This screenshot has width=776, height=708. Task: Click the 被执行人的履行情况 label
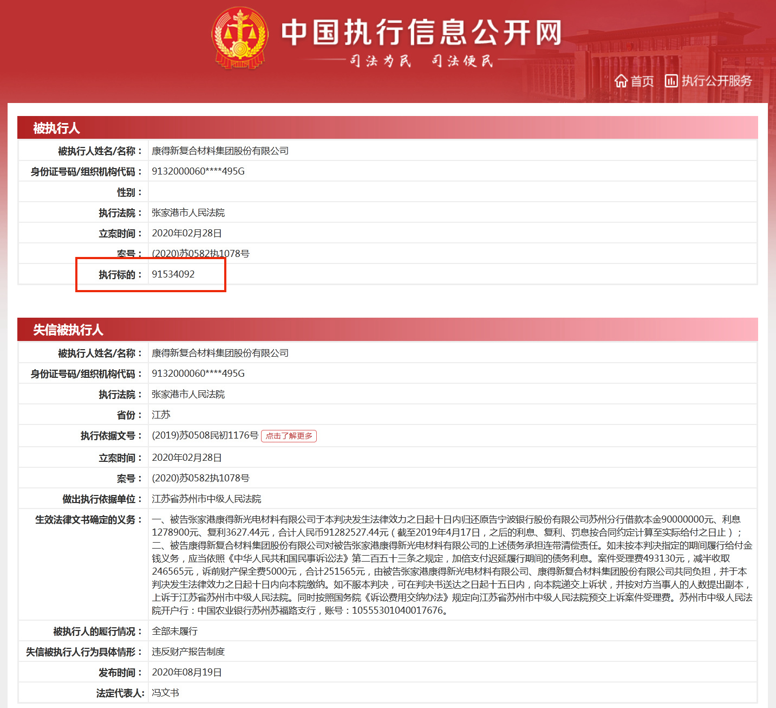point(97,632)
